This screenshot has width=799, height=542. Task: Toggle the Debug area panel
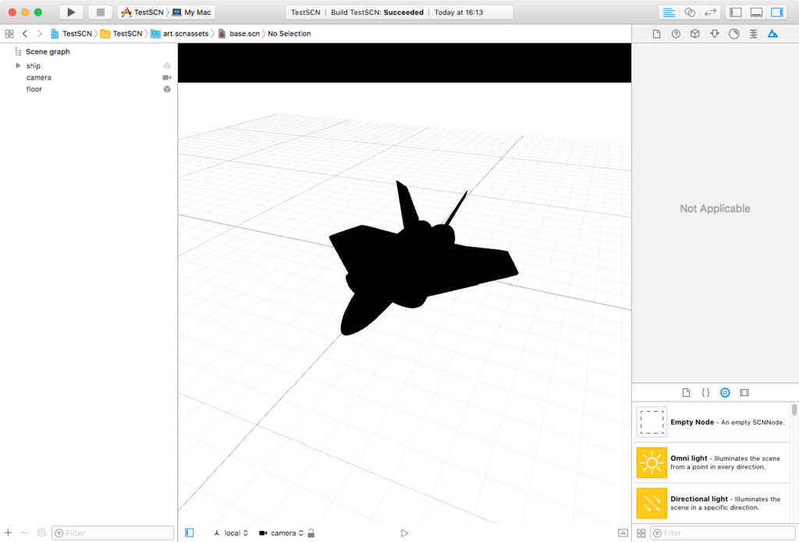756,12
